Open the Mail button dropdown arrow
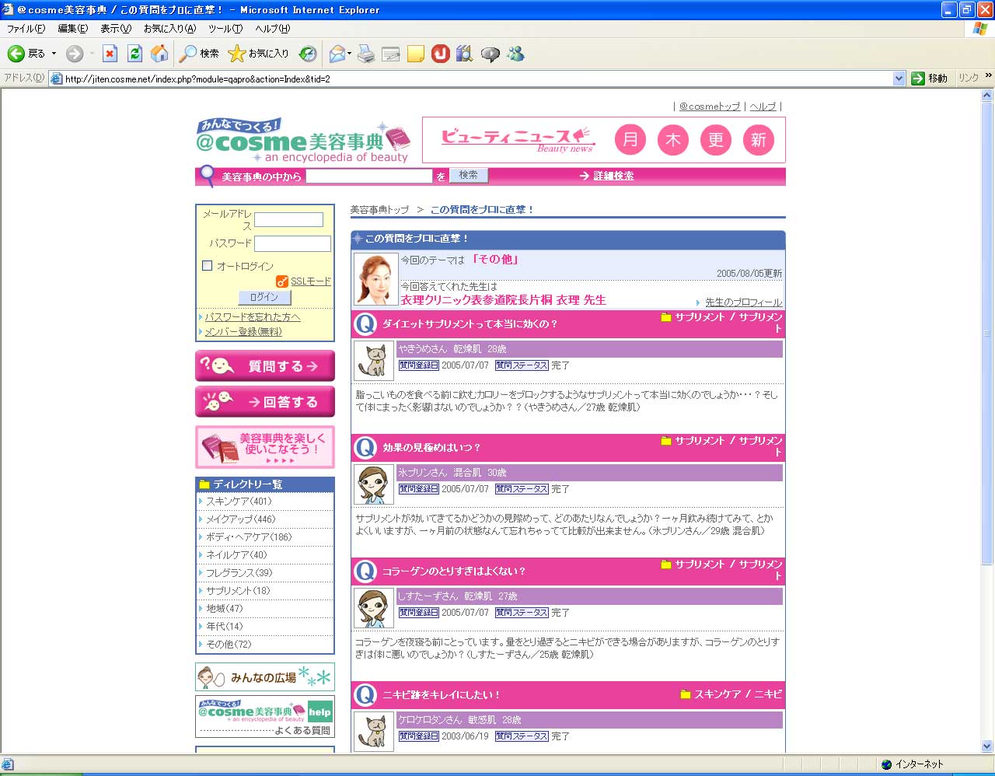The image size is (995, 776). click(x=350, y=54)
